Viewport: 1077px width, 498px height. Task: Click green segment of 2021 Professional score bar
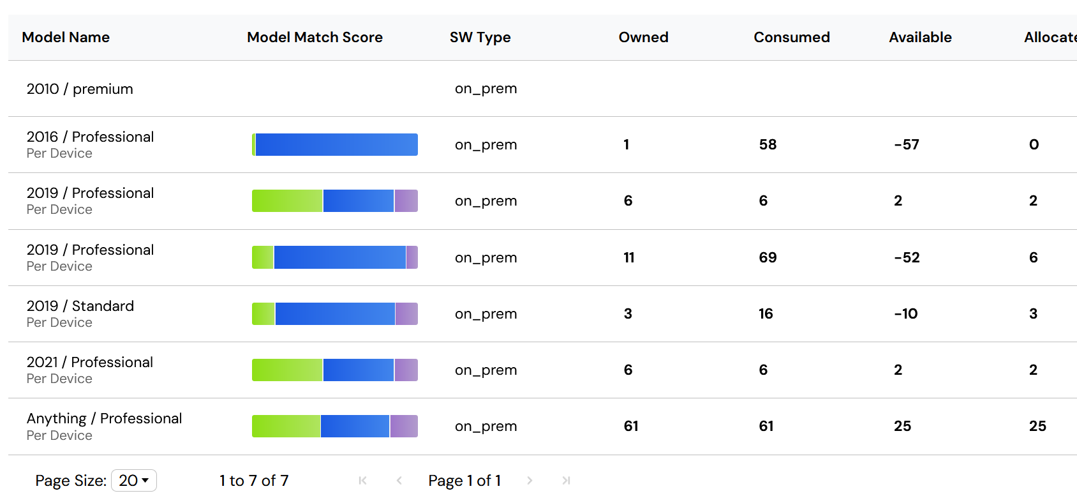287,370
